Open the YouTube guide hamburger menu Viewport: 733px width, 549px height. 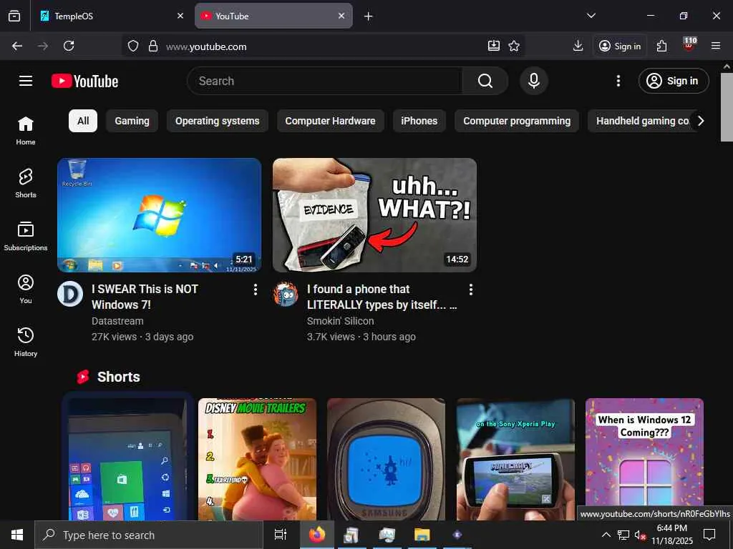click(x=26, y=81)
